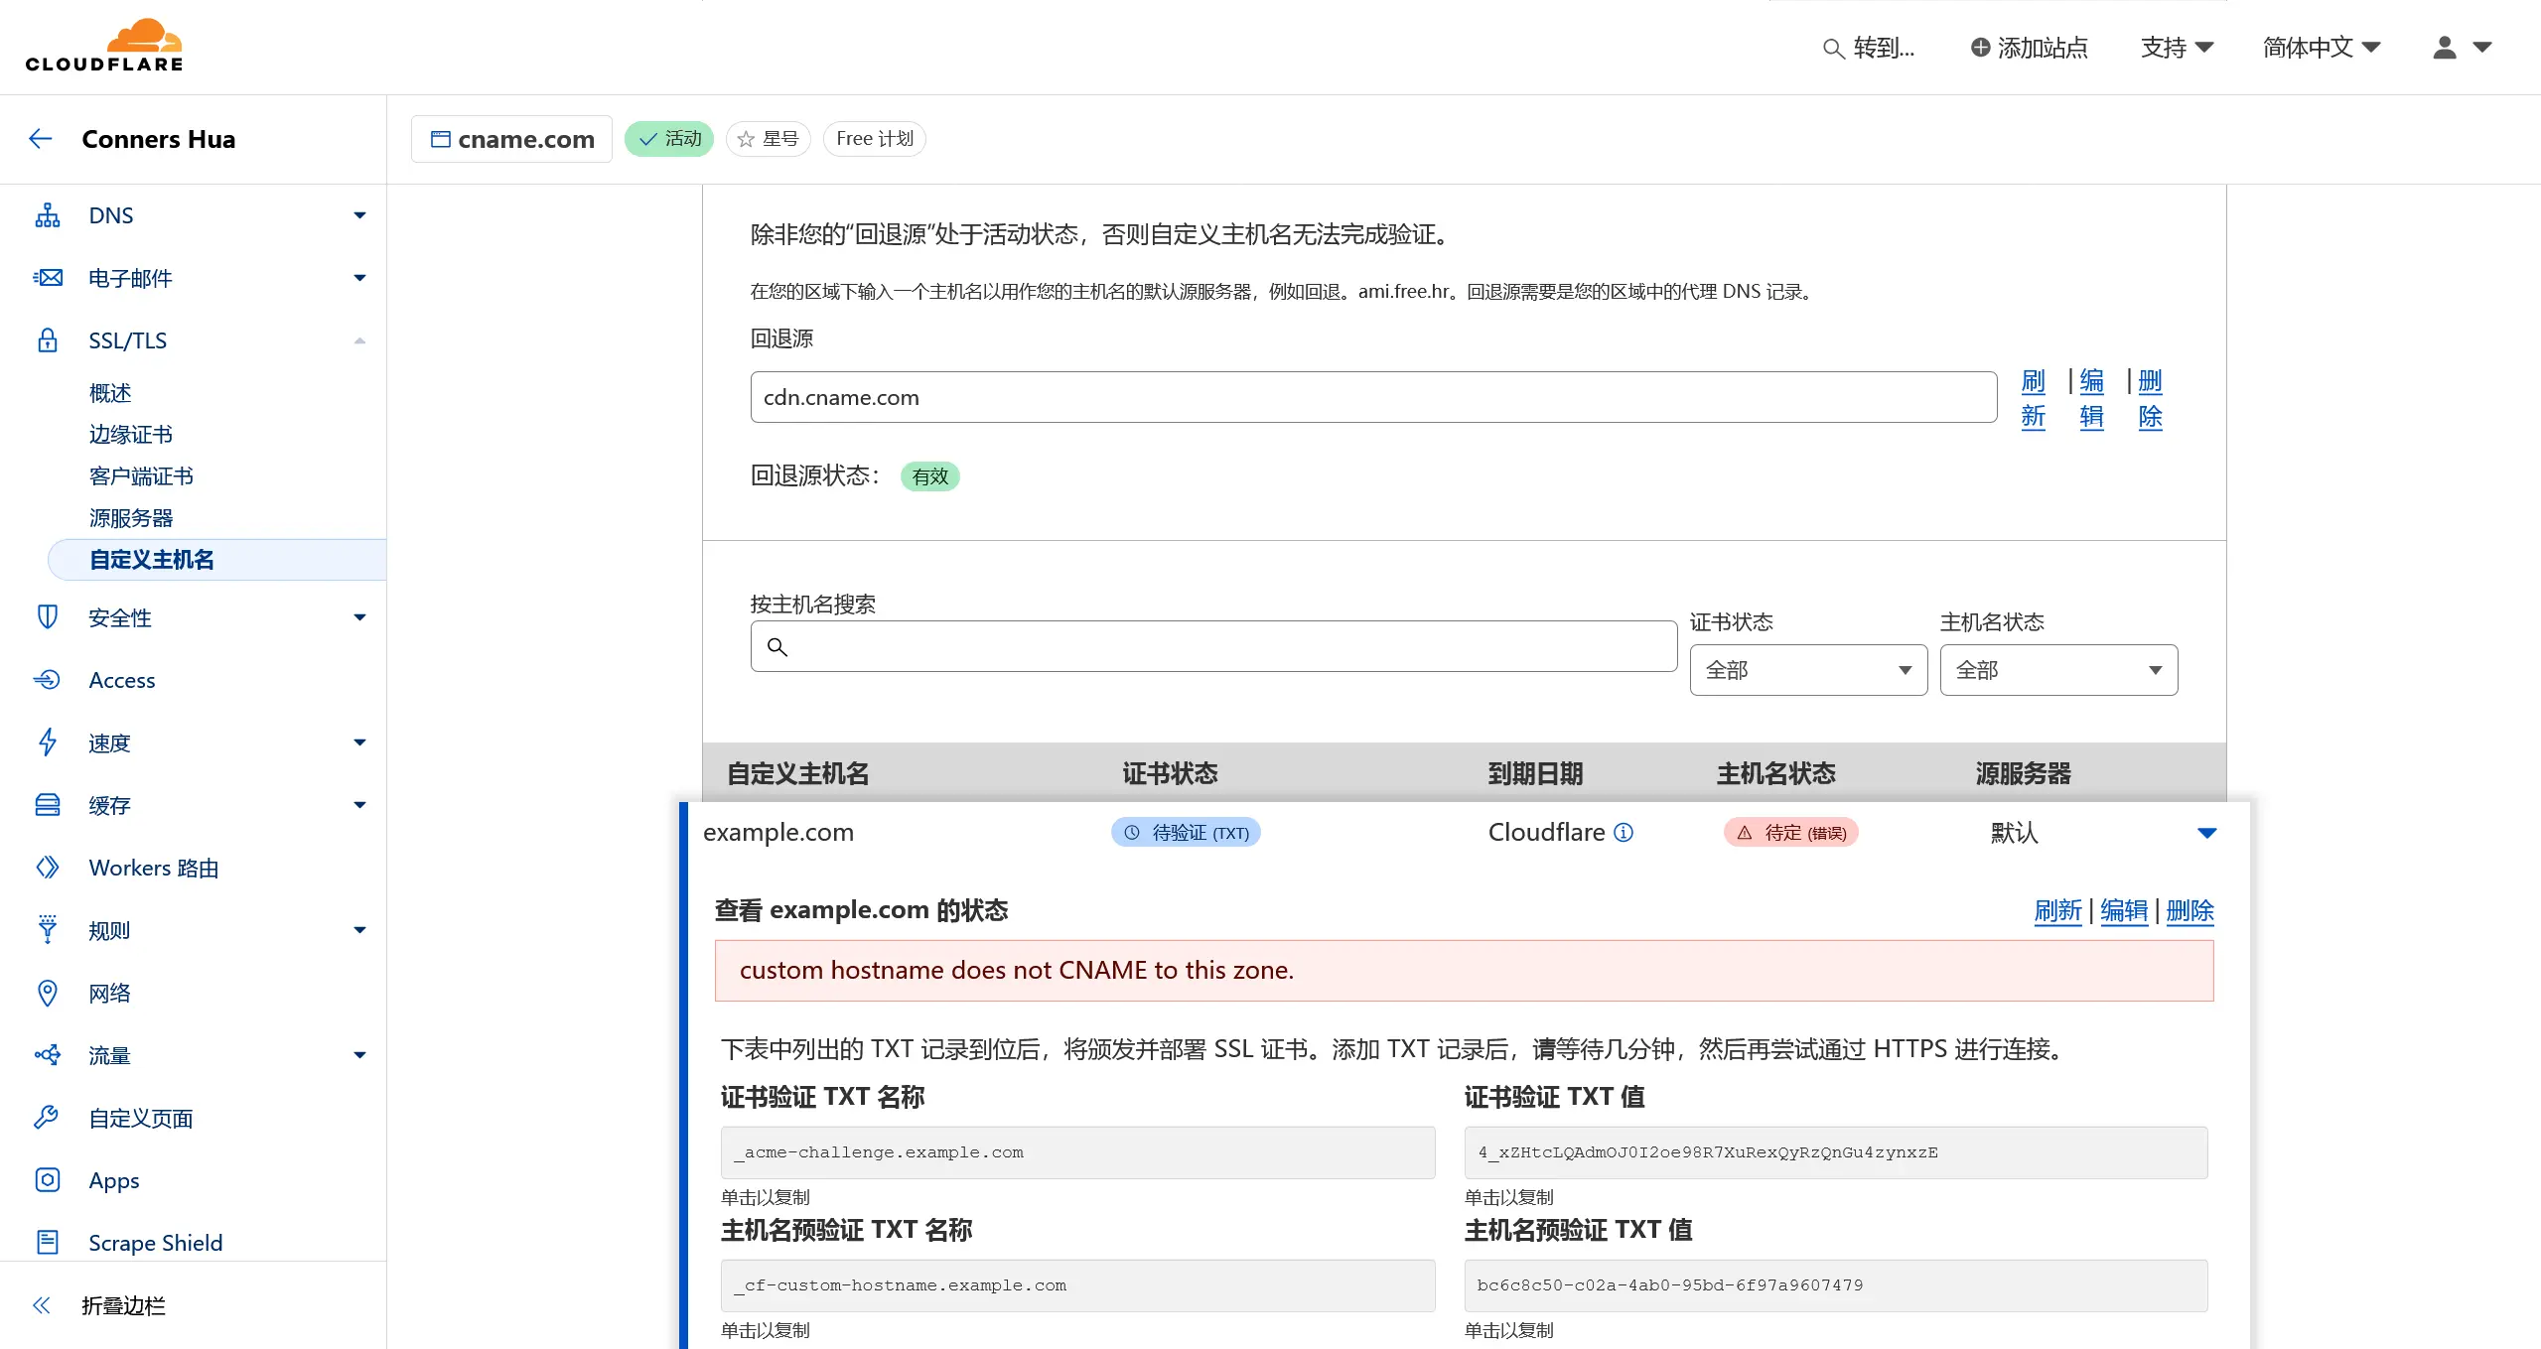Image resolution: width=2541 pixels, height=1349 pixels.
Task: Click the star icon to favorite site
Action: [746, 139]
